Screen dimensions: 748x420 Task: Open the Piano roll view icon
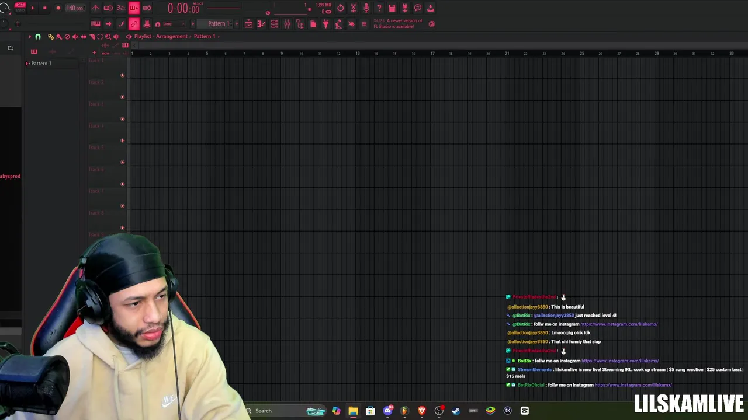tap(261, 24)
